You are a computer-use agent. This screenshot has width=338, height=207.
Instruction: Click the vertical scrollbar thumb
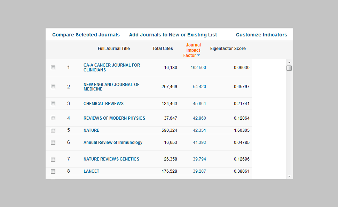[x=289, y=68]
